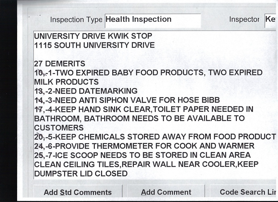Click the PROVIDE THERMOMETER comment line

click(144, 146)
